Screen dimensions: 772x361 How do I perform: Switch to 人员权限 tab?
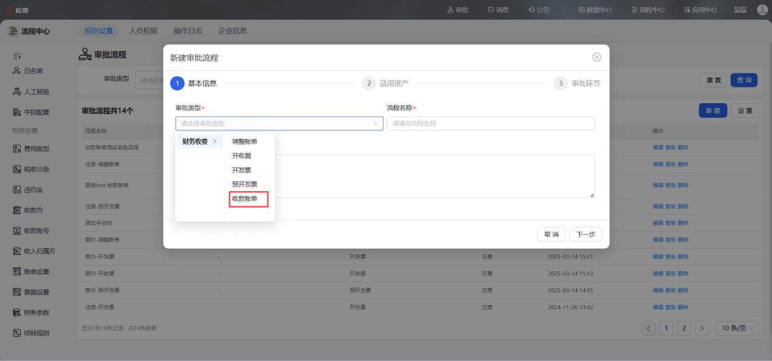point(143,31)
